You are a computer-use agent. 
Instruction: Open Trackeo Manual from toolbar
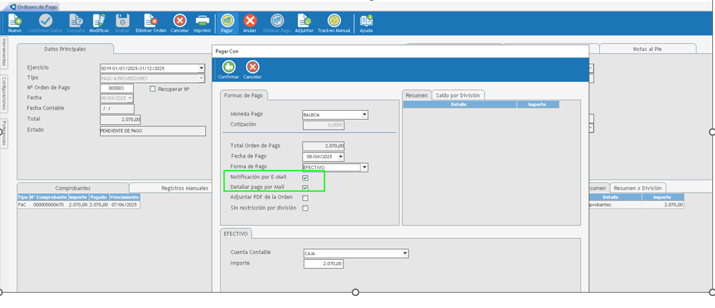click(x=334, y=22)
